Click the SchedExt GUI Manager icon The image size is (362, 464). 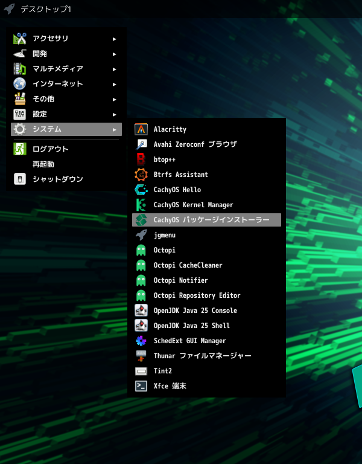click(141, 341)
